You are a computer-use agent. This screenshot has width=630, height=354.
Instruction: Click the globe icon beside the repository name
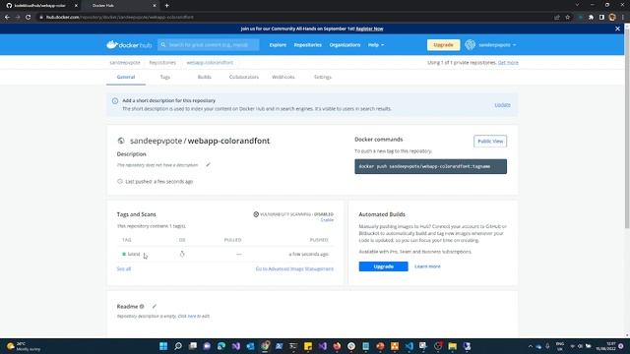(x=121, y=141)
